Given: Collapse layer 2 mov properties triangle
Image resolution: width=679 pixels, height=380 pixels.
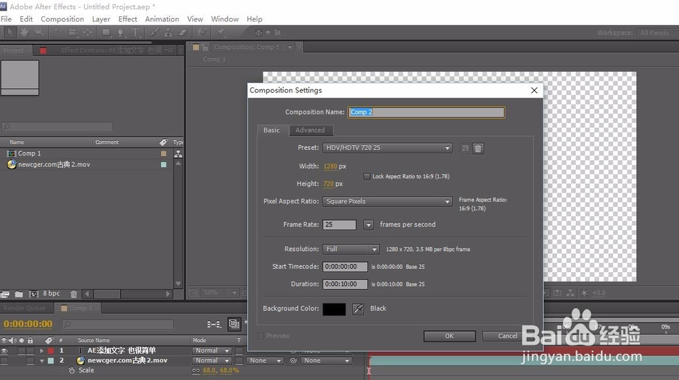Looking at the screenshot, I should tap(41, 360).
